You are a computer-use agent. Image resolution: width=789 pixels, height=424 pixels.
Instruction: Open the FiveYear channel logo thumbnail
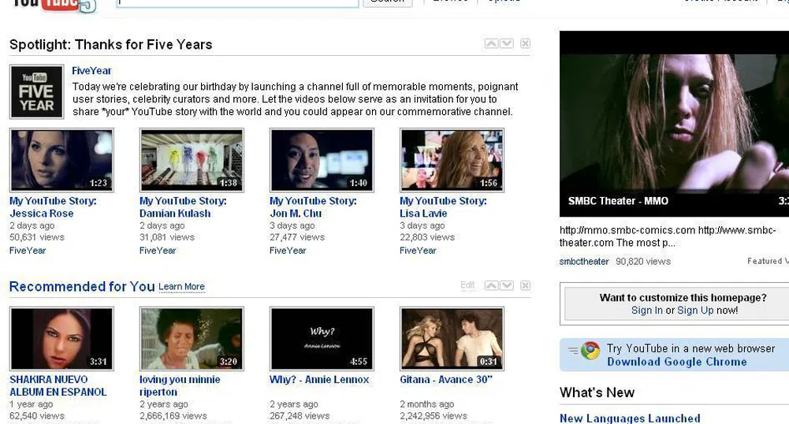pyautogui.click(x=37, y=91)
